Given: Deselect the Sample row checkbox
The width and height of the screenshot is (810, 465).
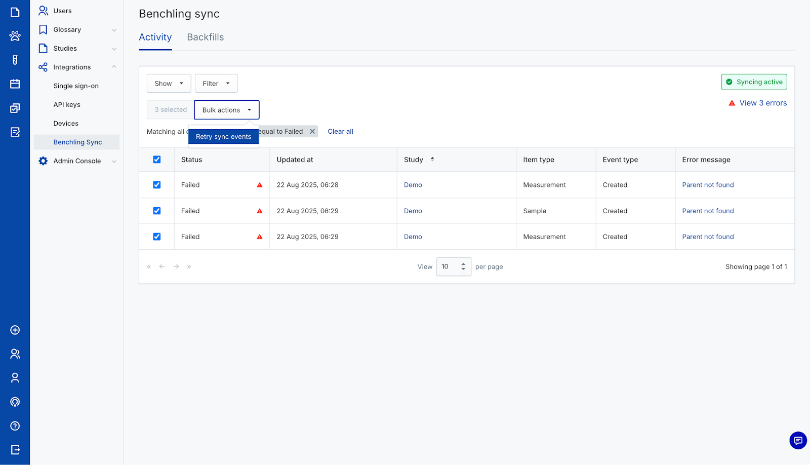Looking at the screenshot, I should click(157, 211).
